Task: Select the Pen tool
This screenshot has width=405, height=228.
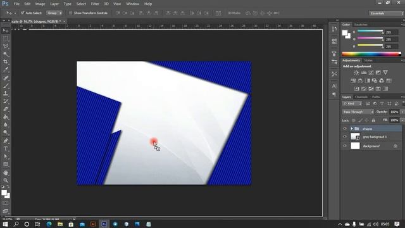Action: coord(6,141)
